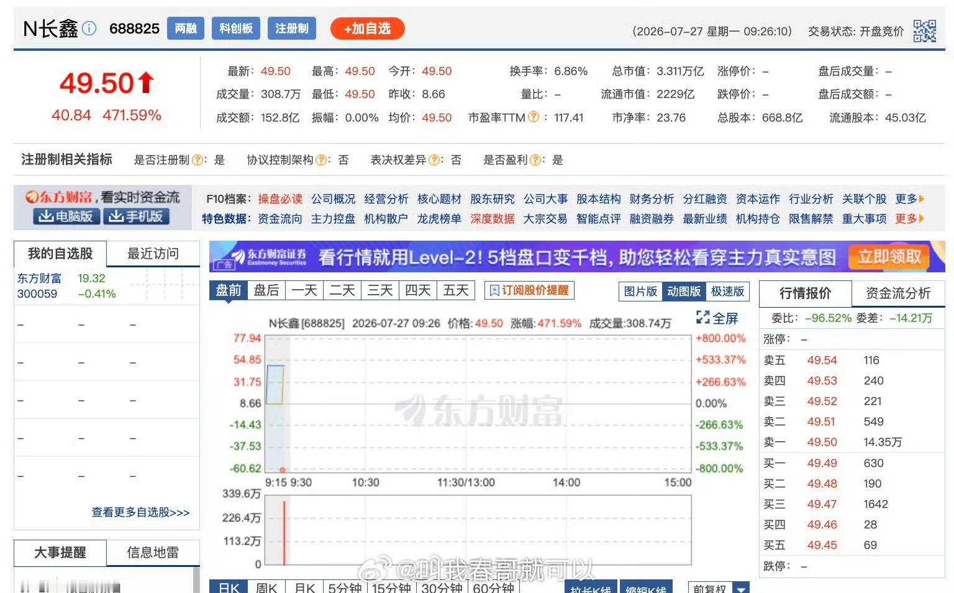Expand 更多 in 特色数据 row
Viewport: 954px width, 593px height.
click(x=910, y=219)
